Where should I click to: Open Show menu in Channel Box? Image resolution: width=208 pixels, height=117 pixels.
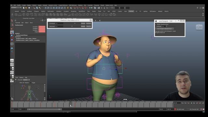[x=31, y=23]
